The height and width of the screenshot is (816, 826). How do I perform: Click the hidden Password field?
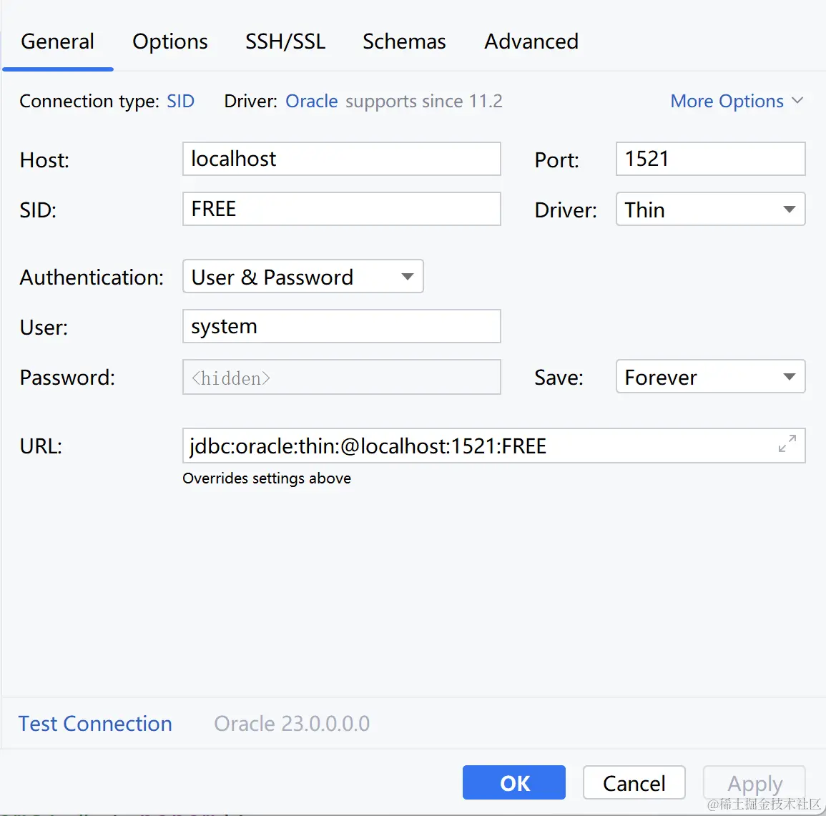click(x=341, y=377)
